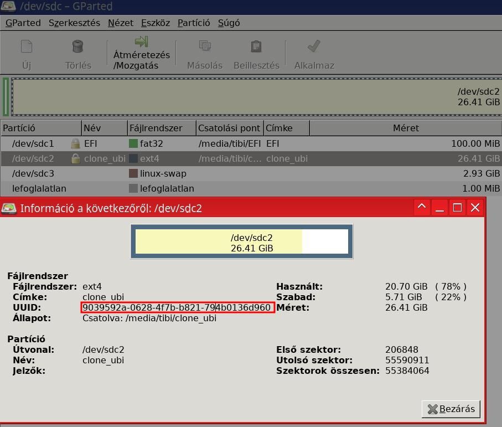Click the Fájlrendszer column header
The width and height of the screenshot is (502, 427).
coord(162,128)
